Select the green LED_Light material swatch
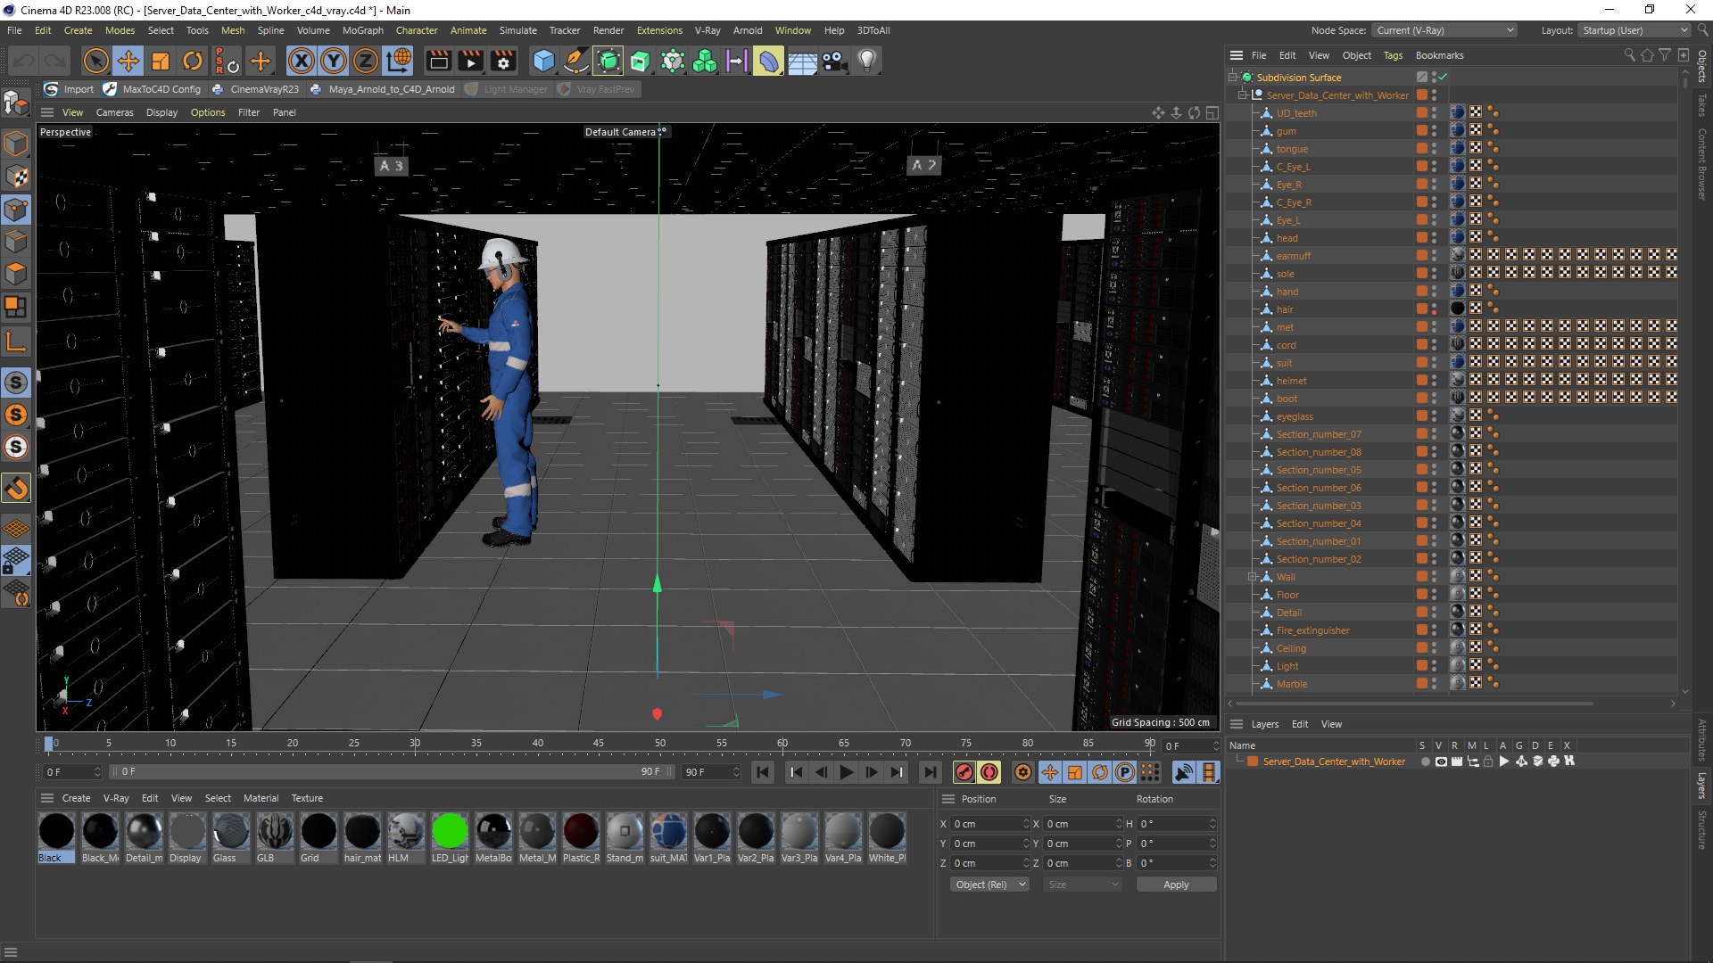This screenshot has height=963, width=1713. (x=450, y=838)
